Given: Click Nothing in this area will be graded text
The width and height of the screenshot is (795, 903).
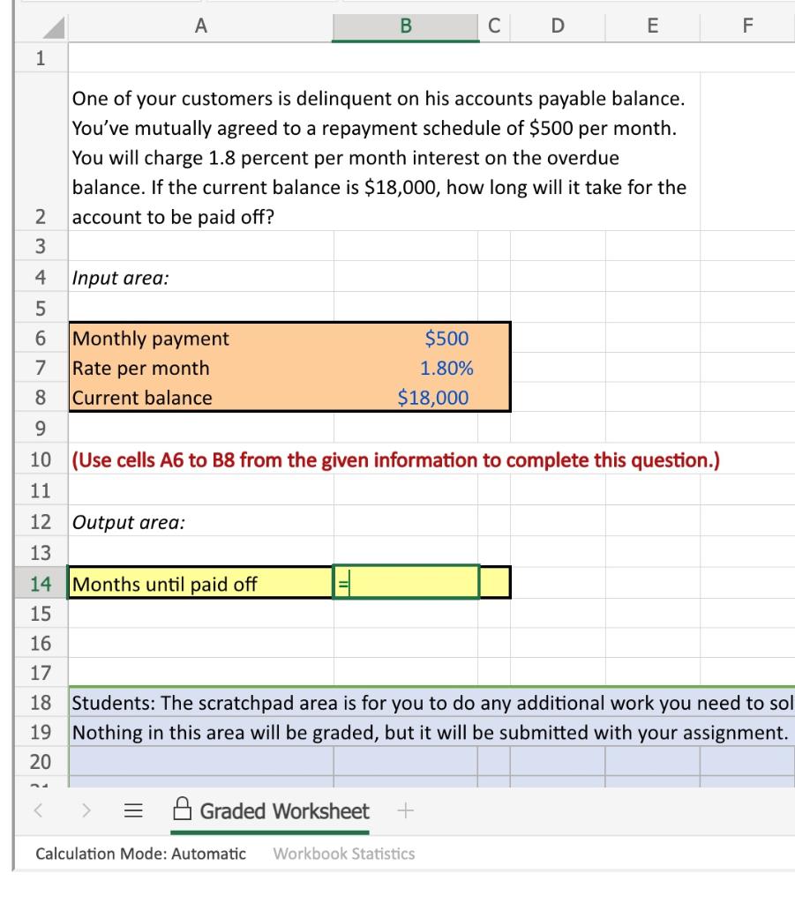Looking at the screenshot, I should (x=430, y=733).
